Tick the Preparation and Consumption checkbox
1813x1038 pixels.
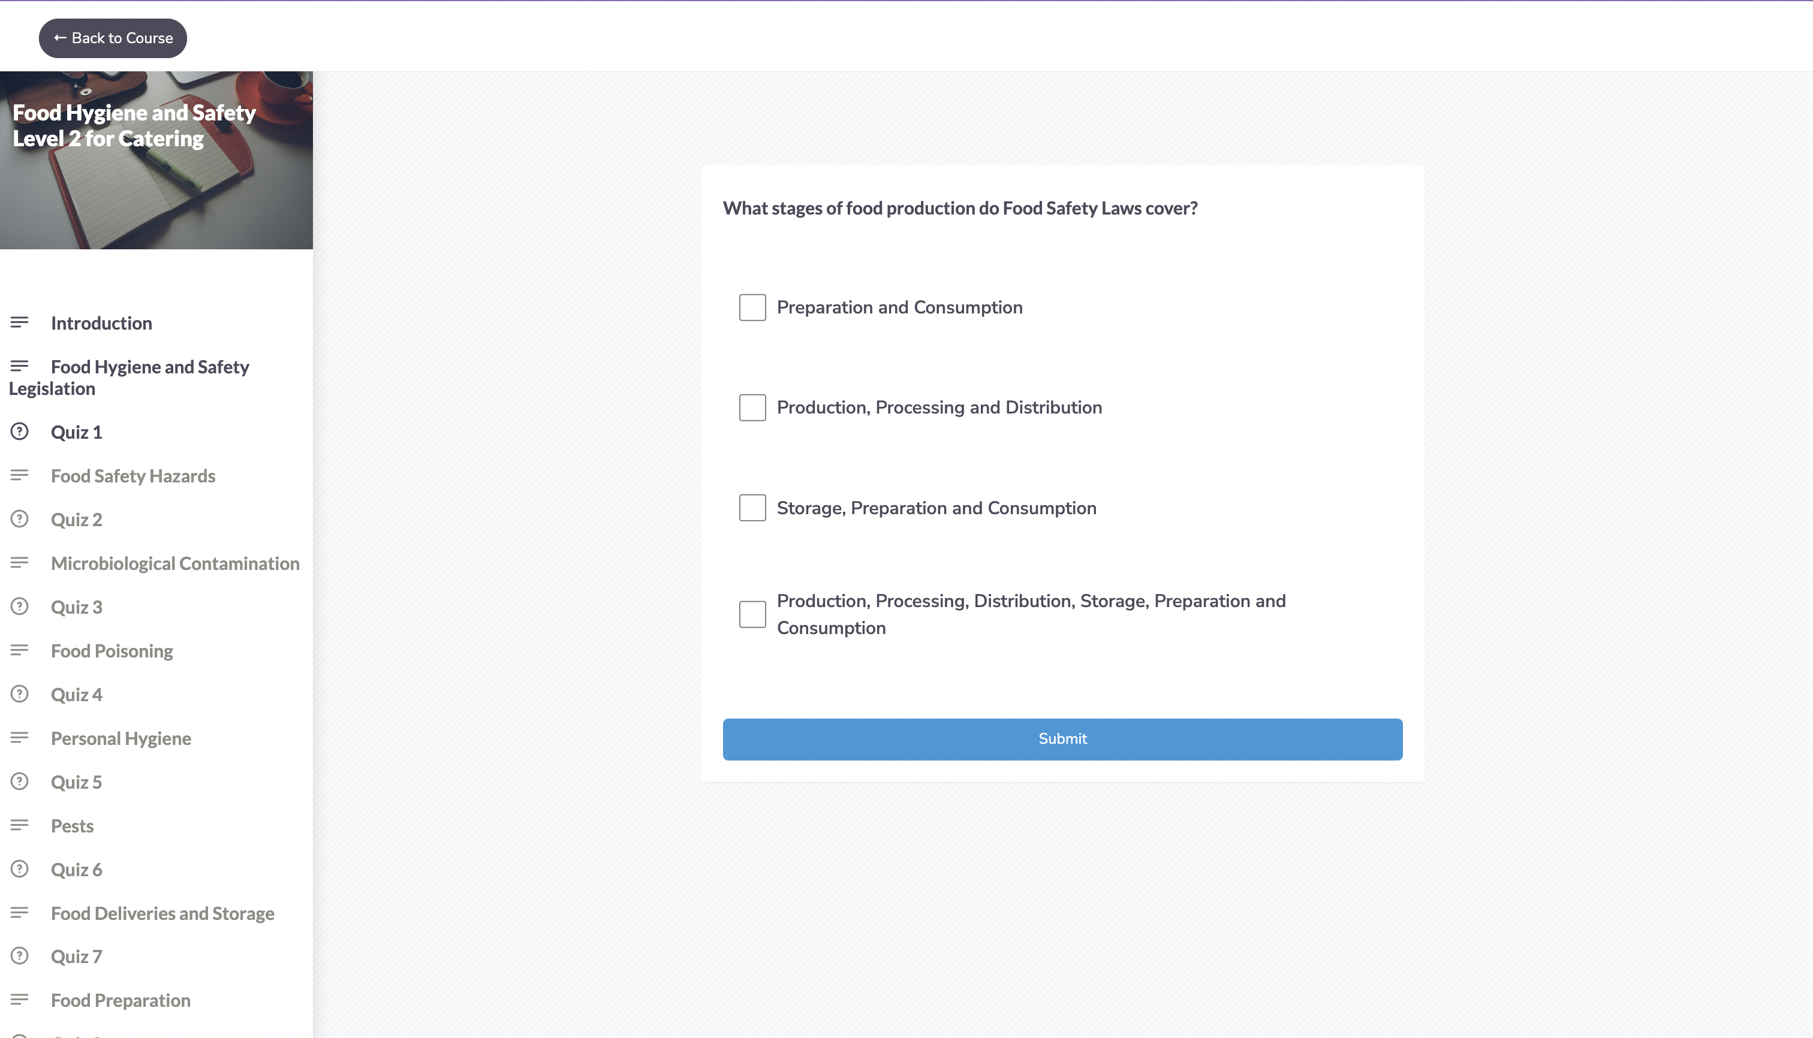click(752, 307)
